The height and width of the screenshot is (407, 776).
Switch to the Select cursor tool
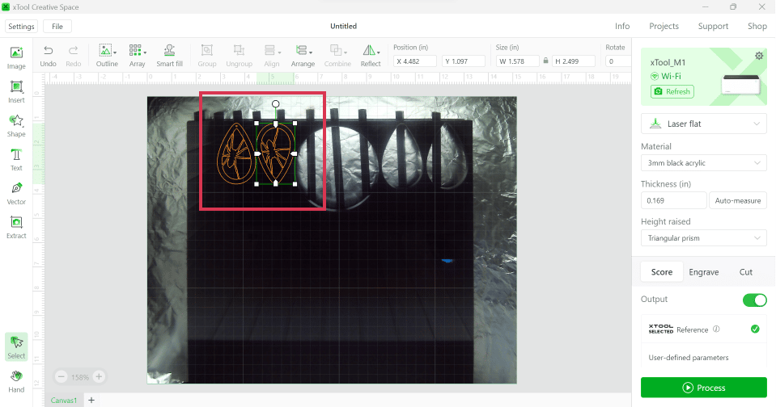[x=16, y=347]
